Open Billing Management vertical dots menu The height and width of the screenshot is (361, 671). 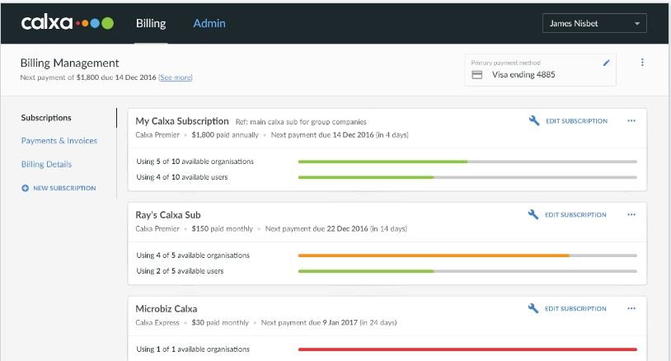(x=642, y=63)
